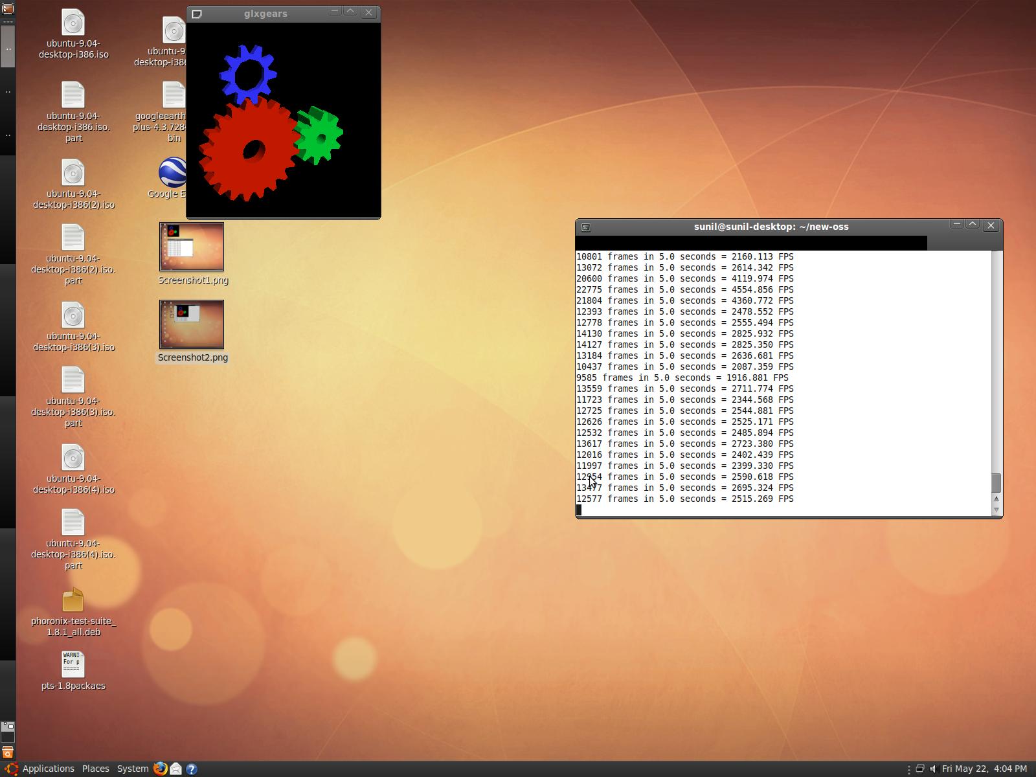Open the glxgears window menu button
Screen dimensions: 1036x777
197,14
